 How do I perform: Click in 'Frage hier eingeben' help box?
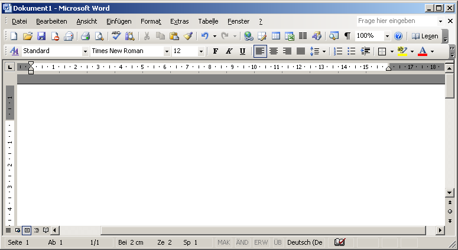pyautogui.click(x=397, y=21)
